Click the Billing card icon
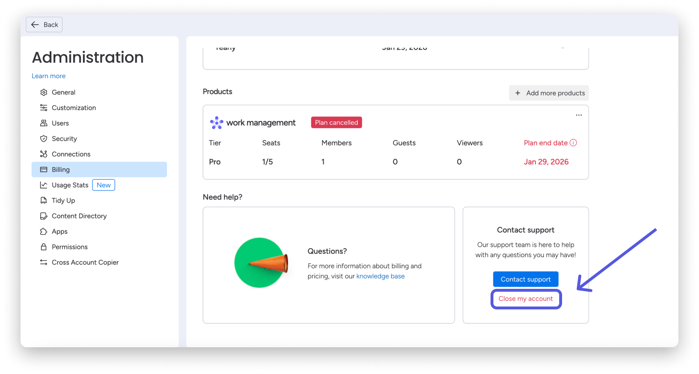Image resolution: width=699 pixels, height=374 pixels. pos(44,170)
